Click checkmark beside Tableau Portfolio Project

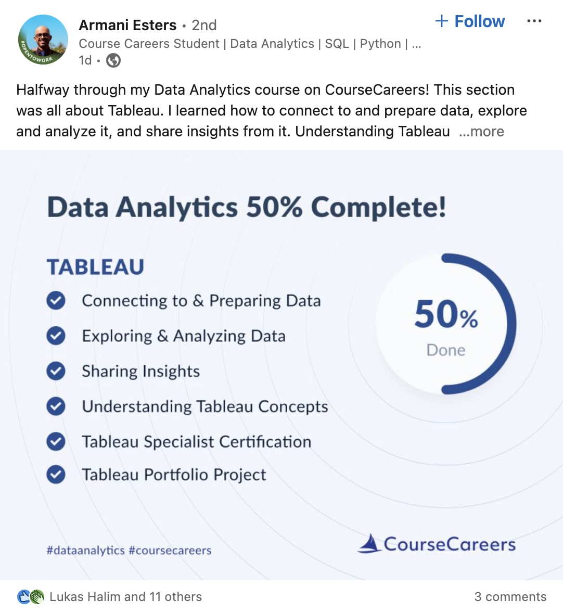pyautogui.click(x=56, y=474)
